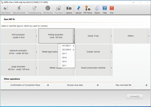This screenshot has height=107, width=151.
Task: Open Browse save data
Action: coord(75,85)
